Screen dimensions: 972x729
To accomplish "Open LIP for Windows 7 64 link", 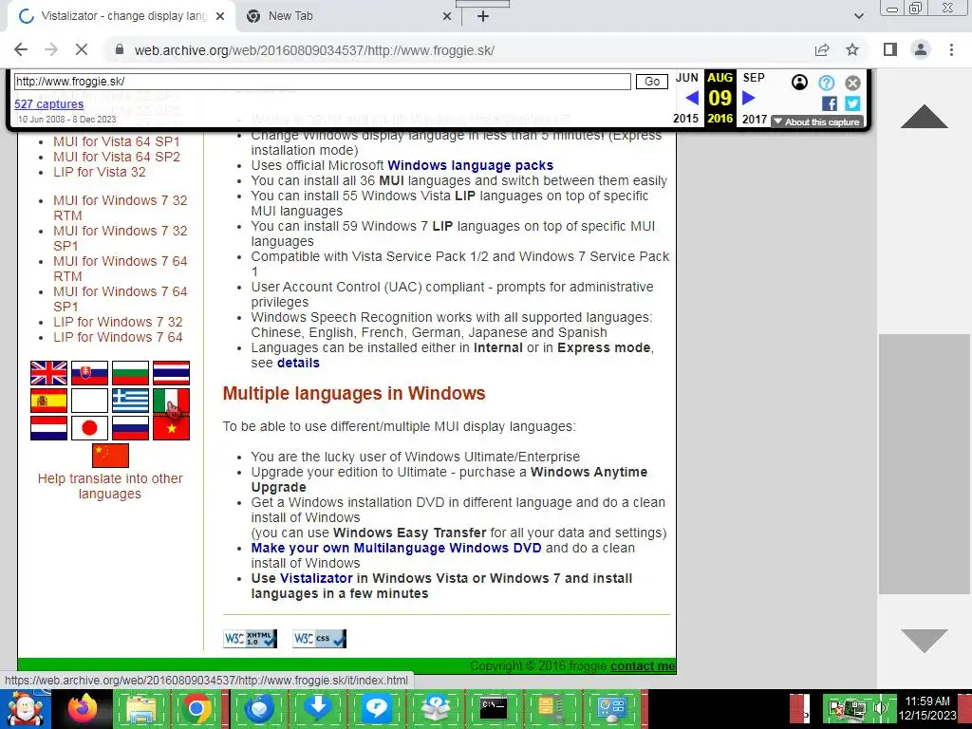I will [118, 337].
